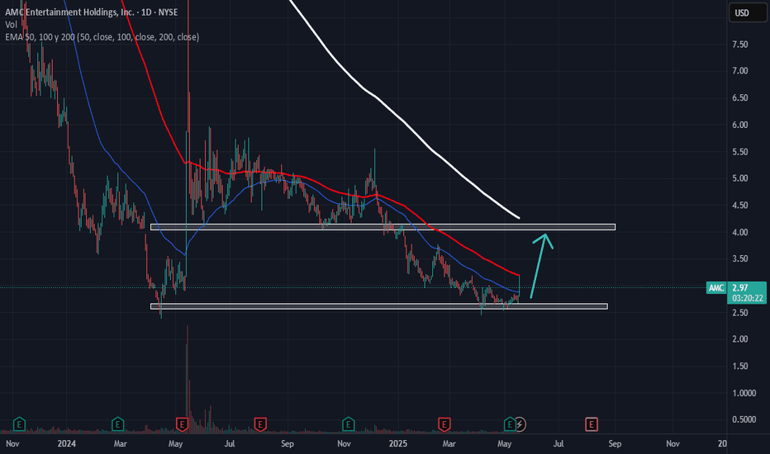Click the 1.0000 price scale label
The image size is (770, 454).
click(744, 393)
